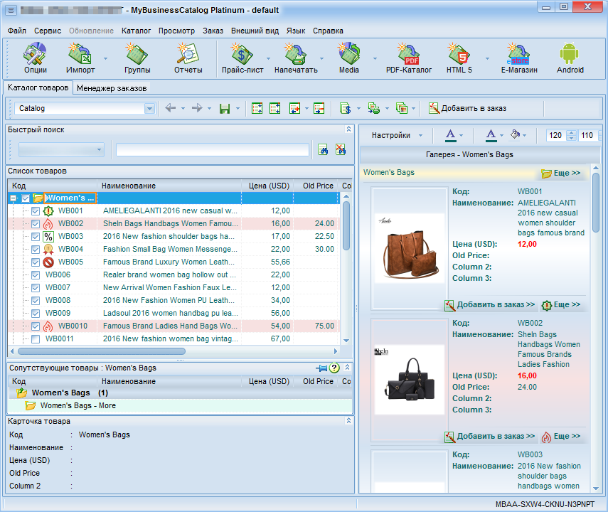Viewport: 608px width, 512px height.
Task: Click the HTML 5 export icon
Action: click(459, 58)
